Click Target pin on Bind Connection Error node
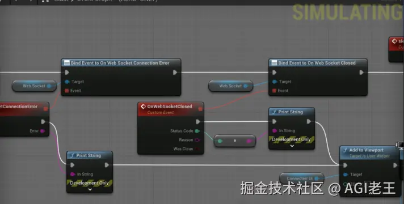Viewport: 404px width, 204px height. [x=67, y=82]
